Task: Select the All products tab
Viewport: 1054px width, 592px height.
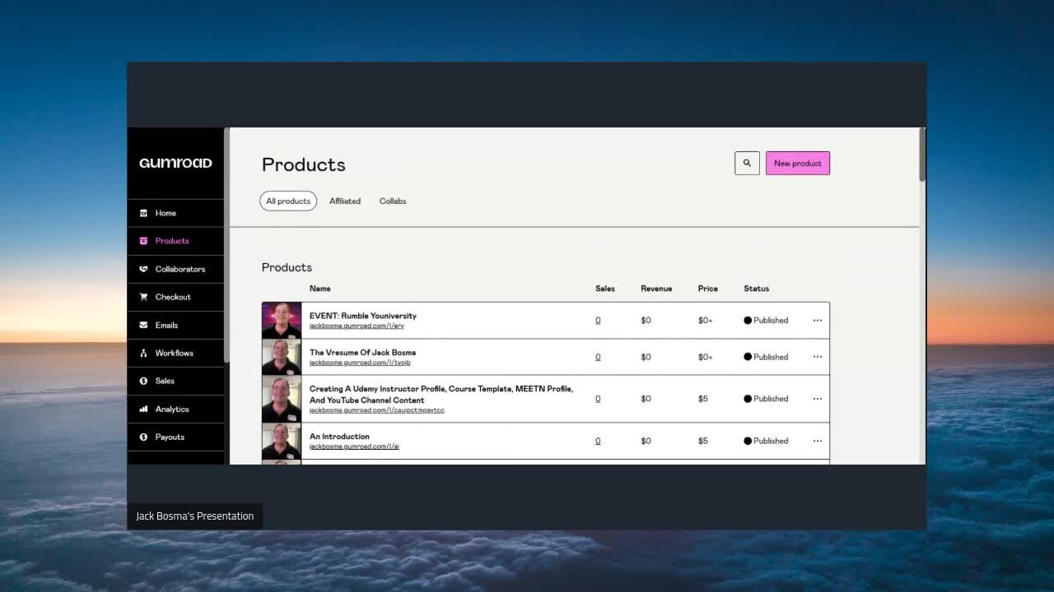Action: [x=288, y=201]
